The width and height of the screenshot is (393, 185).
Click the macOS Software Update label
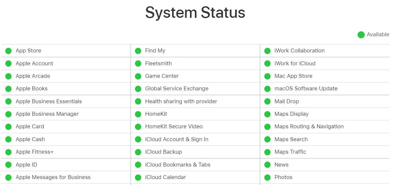tap(306, 88)
